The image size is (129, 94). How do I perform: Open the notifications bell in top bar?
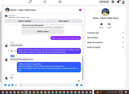coord(118,2)
